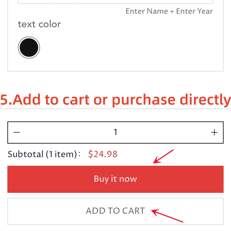Click the red arrow pointing at Buy it now
Viewport: 231px width, 231px height.
coord(163,157)
